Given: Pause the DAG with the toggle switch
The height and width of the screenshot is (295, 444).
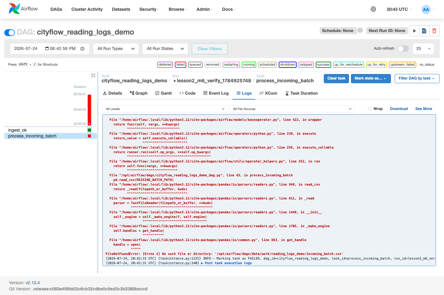Looking at the screenshot, I should (x=10, y=32).
